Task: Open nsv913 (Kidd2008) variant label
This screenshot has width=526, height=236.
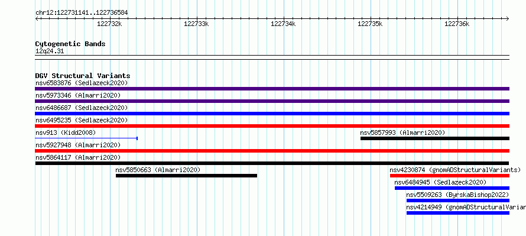Action: (66, 132)
